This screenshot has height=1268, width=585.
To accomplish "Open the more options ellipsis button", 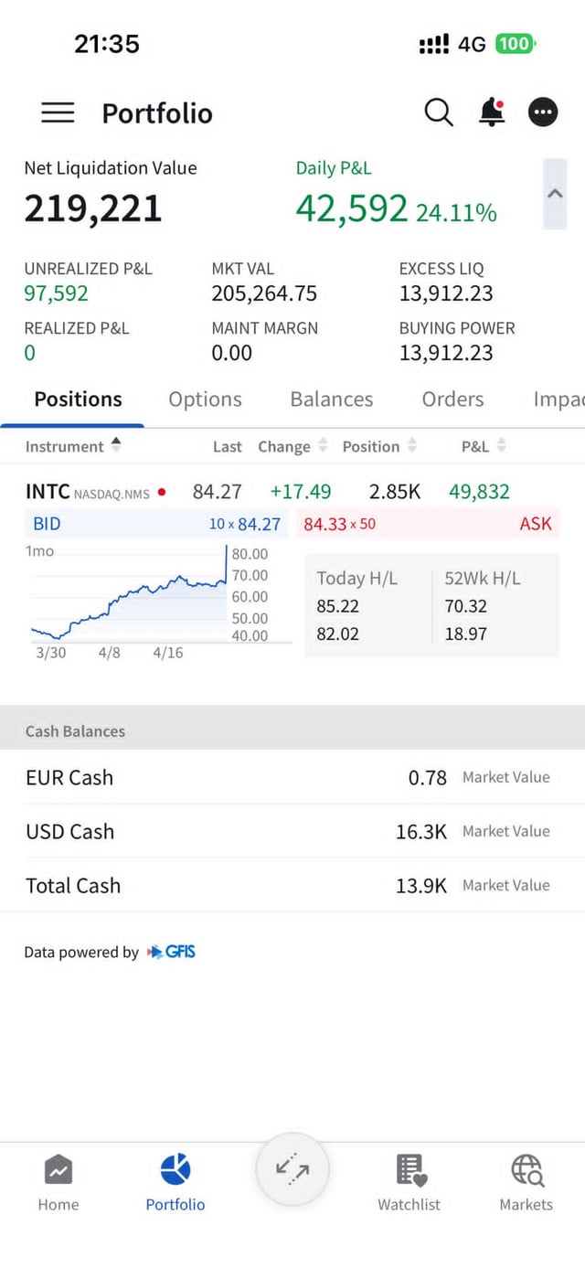I will click(543, 112).
